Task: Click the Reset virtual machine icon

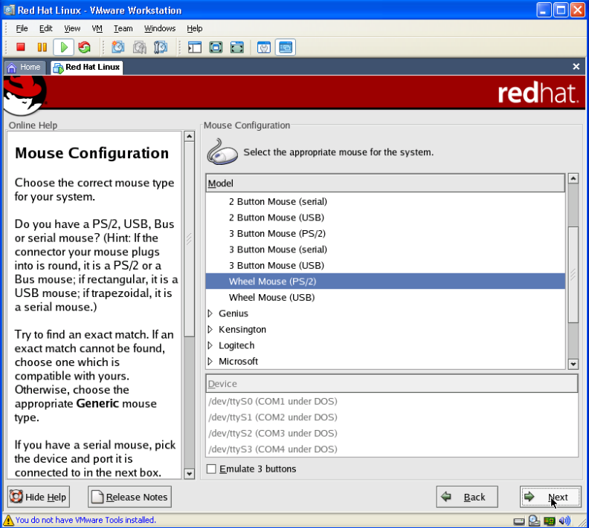Action: pyautogui.click(x=84, y=48)
